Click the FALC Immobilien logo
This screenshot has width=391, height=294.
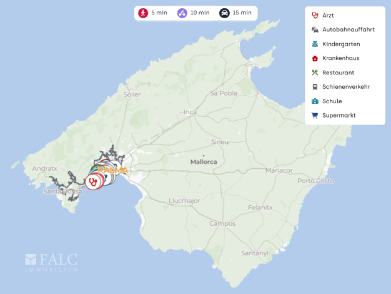coord(51,262)
